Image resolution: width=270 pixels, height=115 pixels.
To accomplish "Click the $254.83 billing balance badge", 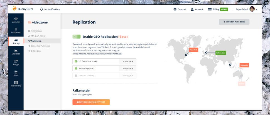I will tap(224, 9).
